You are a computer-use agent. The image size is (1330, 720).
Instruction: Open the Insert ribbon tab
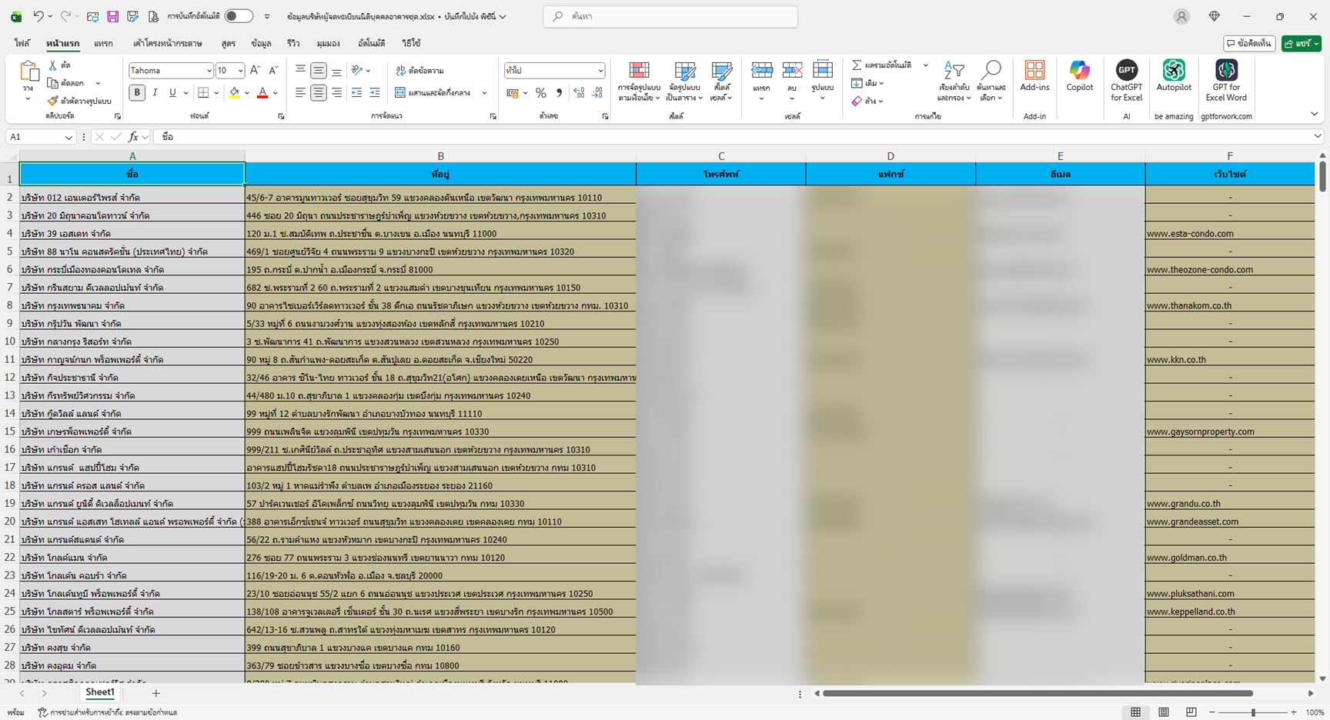103,44
